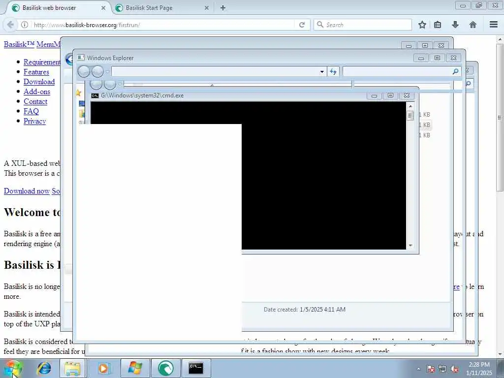The image size is (504, 378).
Task: Open the Action Center flag tray icon
Action: click(431, 369)
